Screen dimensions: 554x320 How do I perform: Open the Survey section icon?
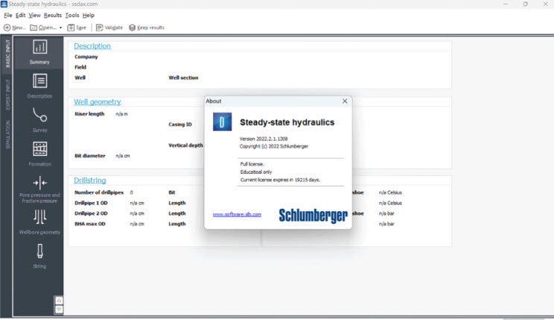39,119
